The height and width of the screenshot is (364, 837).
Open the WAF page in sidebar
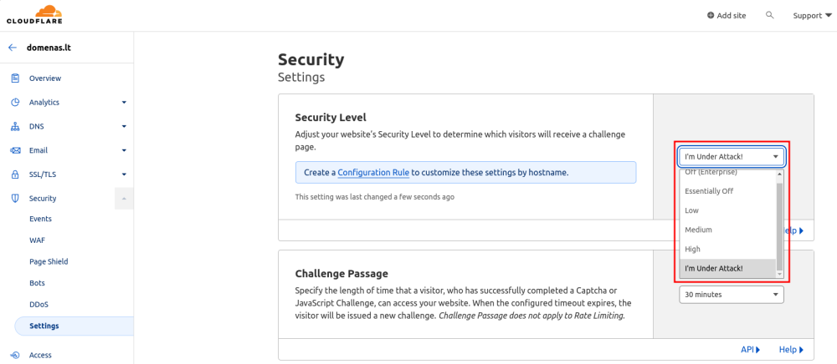38,240
